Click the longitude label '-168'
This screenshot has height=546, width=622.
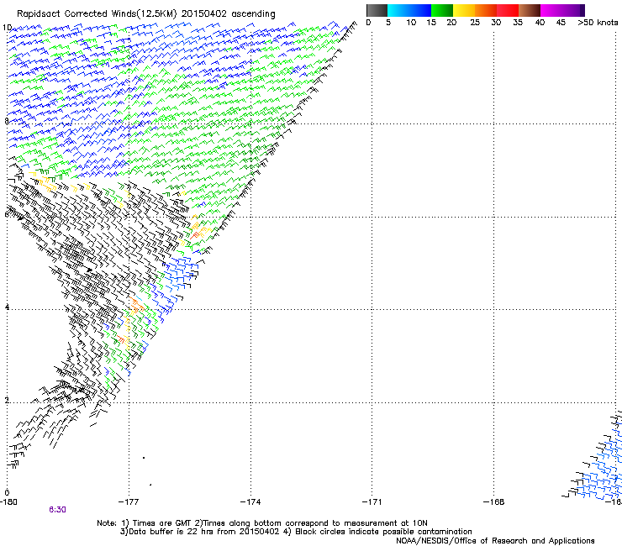pyautogui.click(x=493, y=502)
